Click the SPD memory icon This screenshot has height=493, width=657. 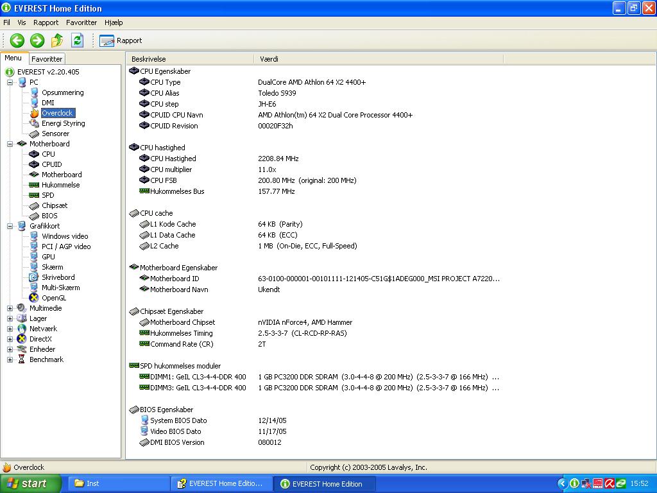[34, 195]
